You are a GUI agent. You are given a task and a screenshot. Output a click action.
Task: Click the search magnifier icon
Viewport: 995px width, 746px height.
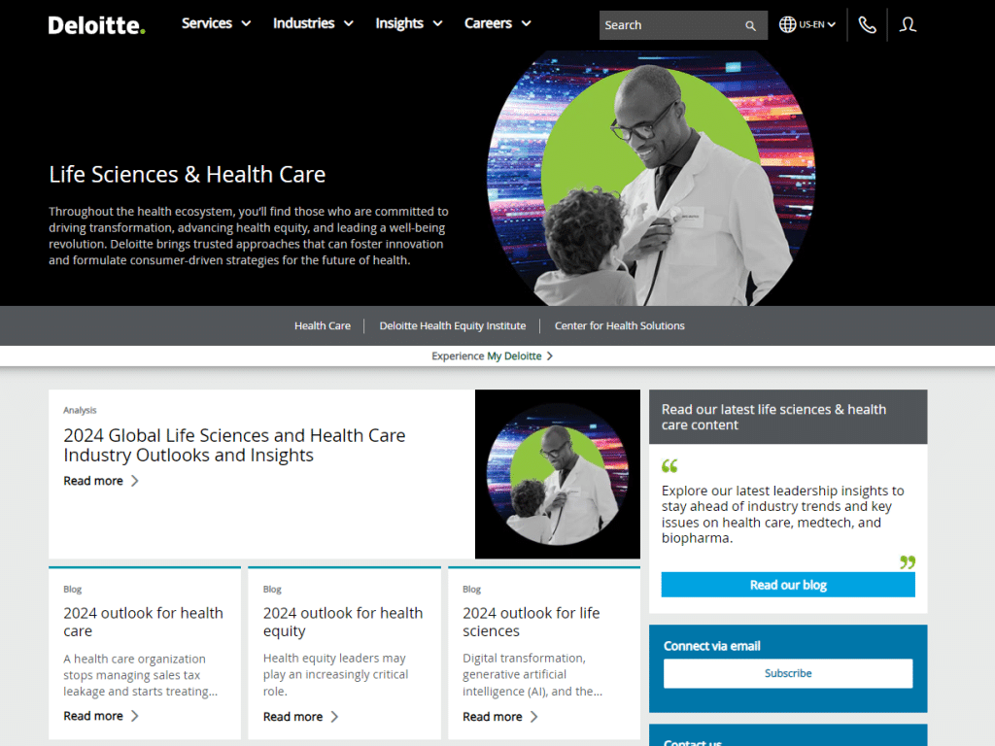pyautogui.click(x=751, y=25)
